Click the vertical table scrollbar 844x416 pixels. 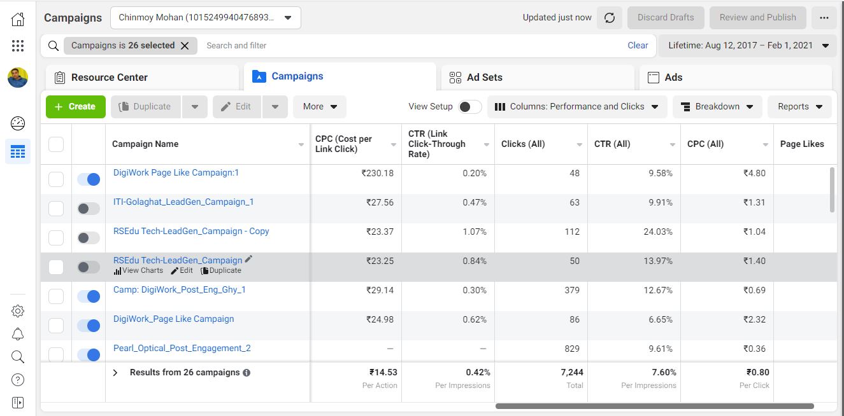833,190
